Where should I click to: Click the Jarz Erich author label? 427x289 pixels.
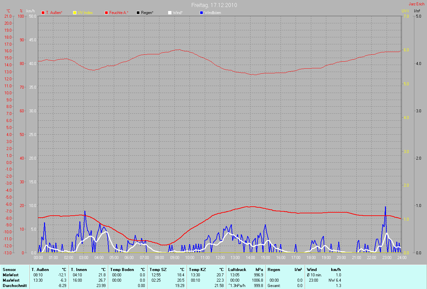pos(416,4)
